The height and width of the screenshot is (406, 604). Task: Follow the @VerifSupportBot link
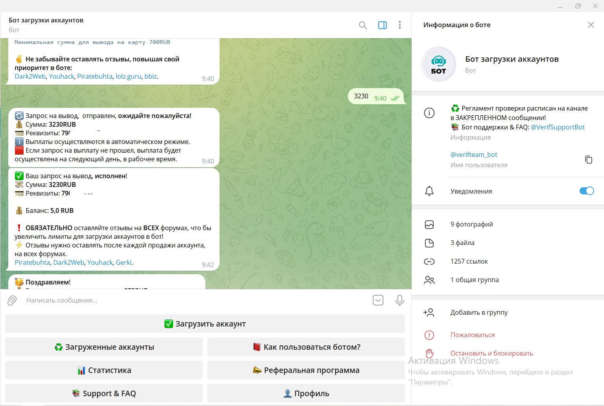pos(558,127)
